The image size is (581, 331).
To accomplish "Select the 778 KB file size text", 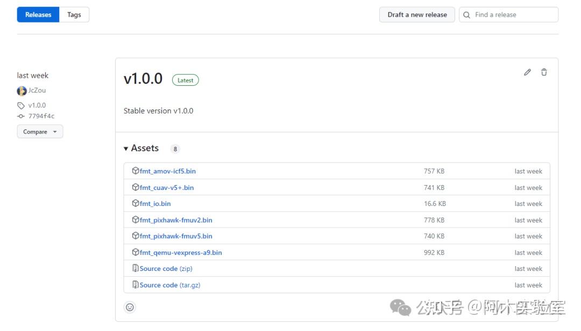I will (434, 220).
